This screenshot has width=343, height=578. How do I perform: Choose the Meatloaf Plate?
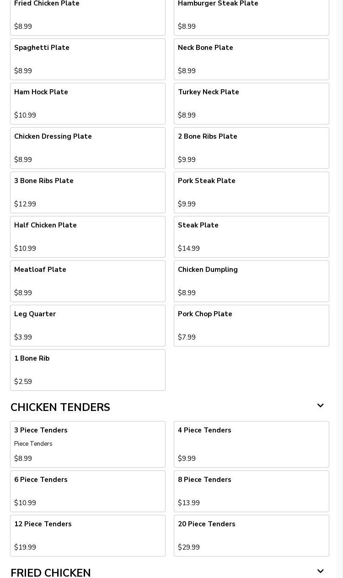coord(88,281)
